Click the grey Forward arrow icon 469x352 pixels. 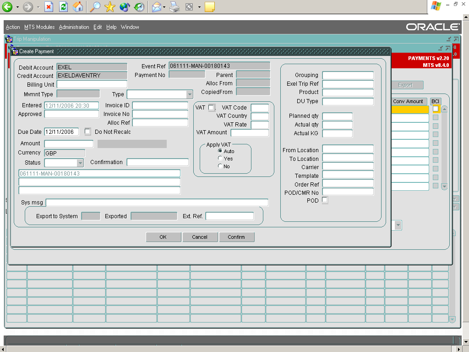tap(28, 6)
